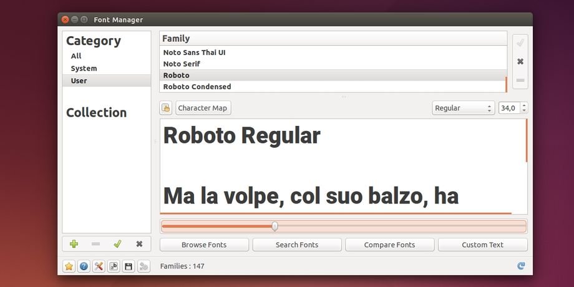Disable collection with the X icon
Viewport: 574px width, 287px height.
[x=139, y=244]
